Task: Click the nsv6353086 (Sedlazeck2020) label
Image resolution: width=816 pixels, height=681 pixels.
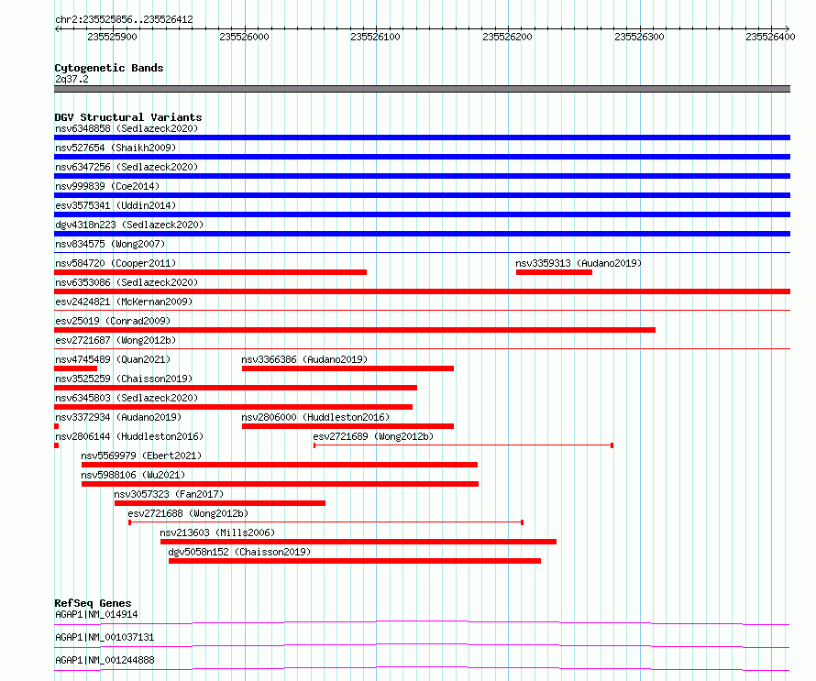Action: (127, 282)
